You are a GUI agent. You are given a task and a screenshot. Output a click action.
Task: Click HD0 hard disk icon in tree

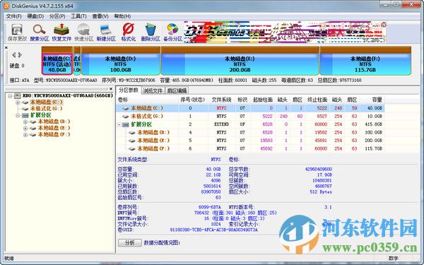tap(18, 95)
